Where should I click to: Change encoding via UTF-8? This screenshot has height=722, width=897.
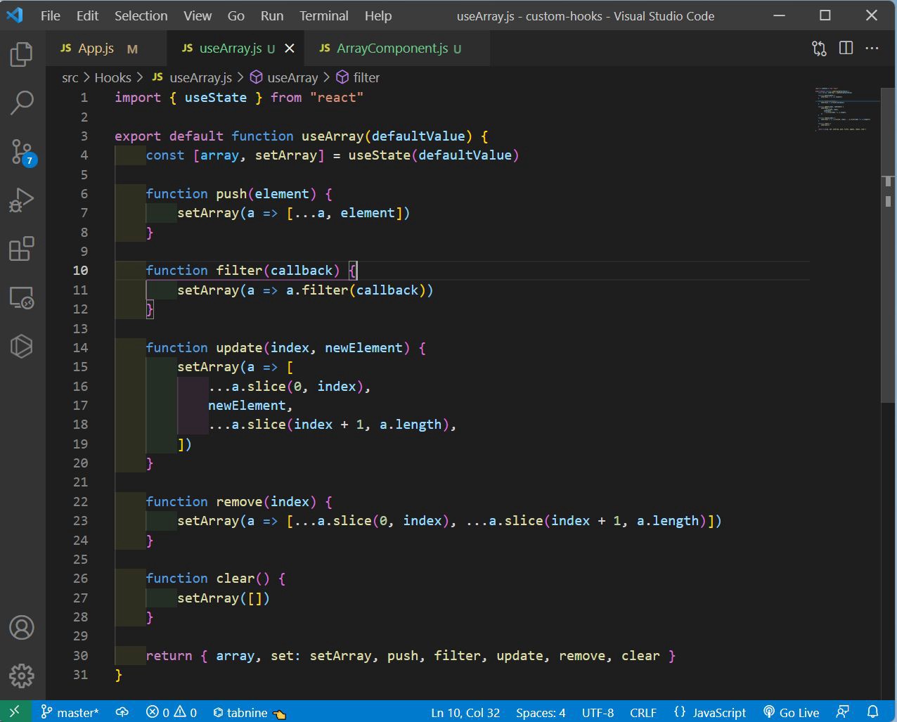point(598,712)
